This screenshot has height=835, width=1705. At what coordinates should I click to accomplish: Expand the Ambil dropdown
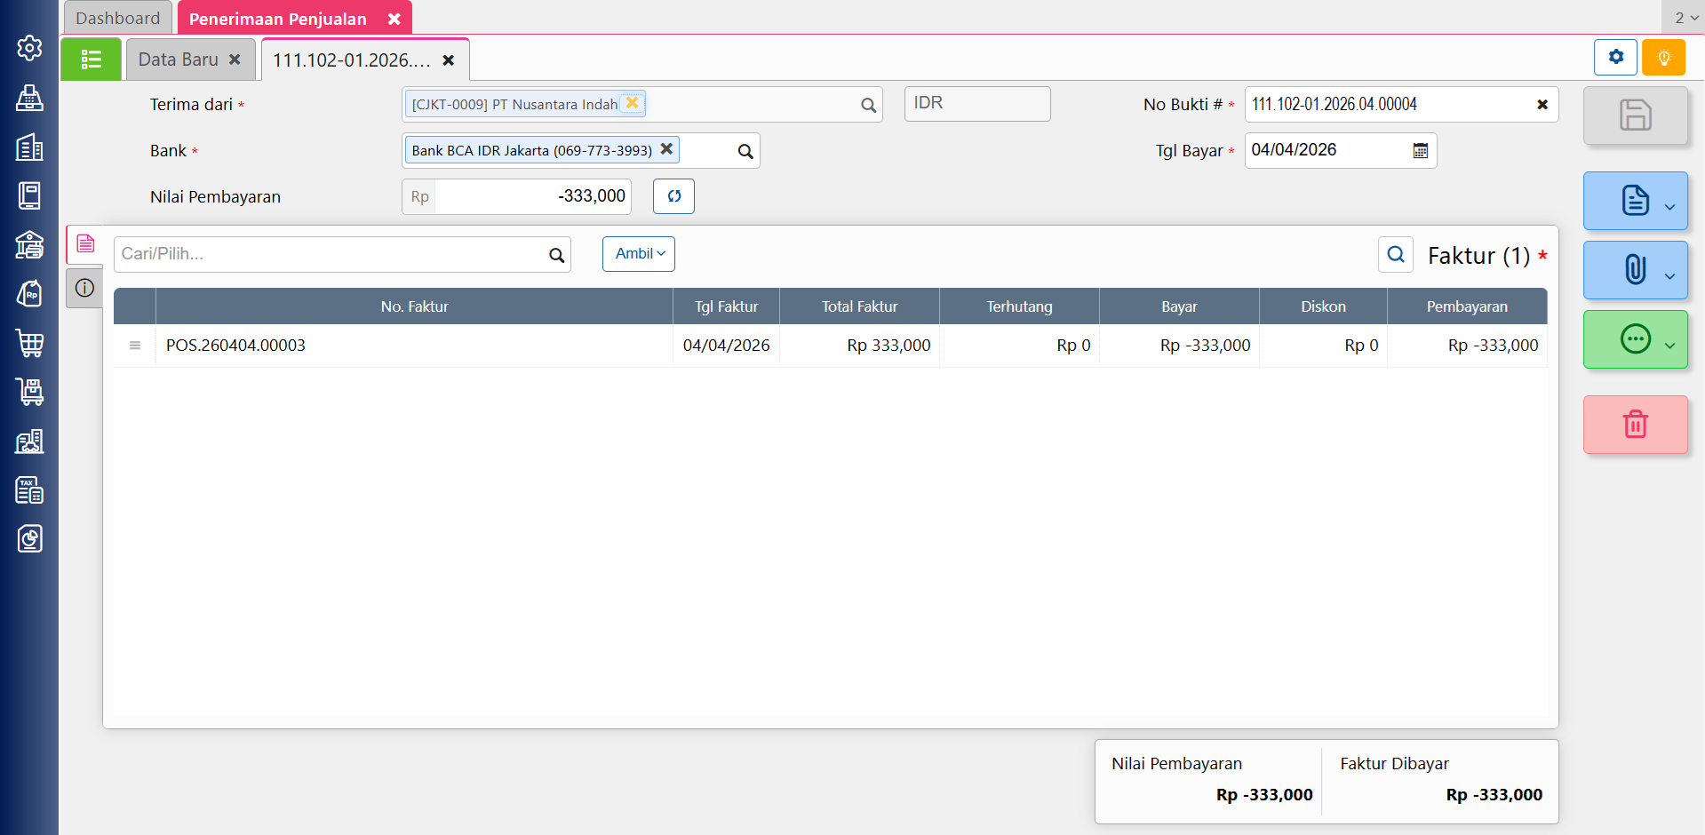pyautogui.click(x=639, y=254)
